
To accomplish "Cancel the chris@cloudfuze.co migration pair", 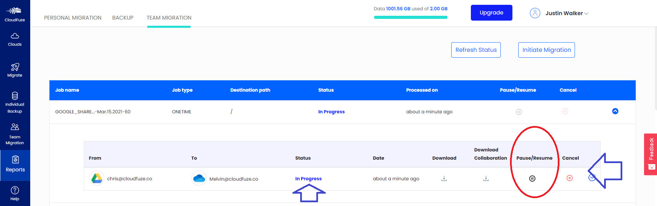I will click(569, 178).
